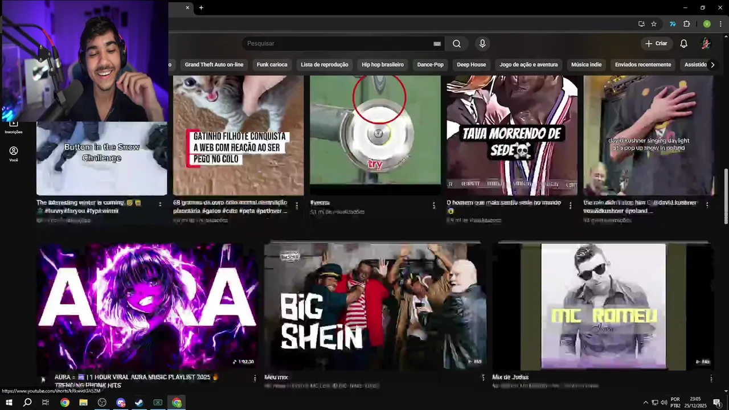Open the blue 7TV-style extension icon

pos(673,24)
